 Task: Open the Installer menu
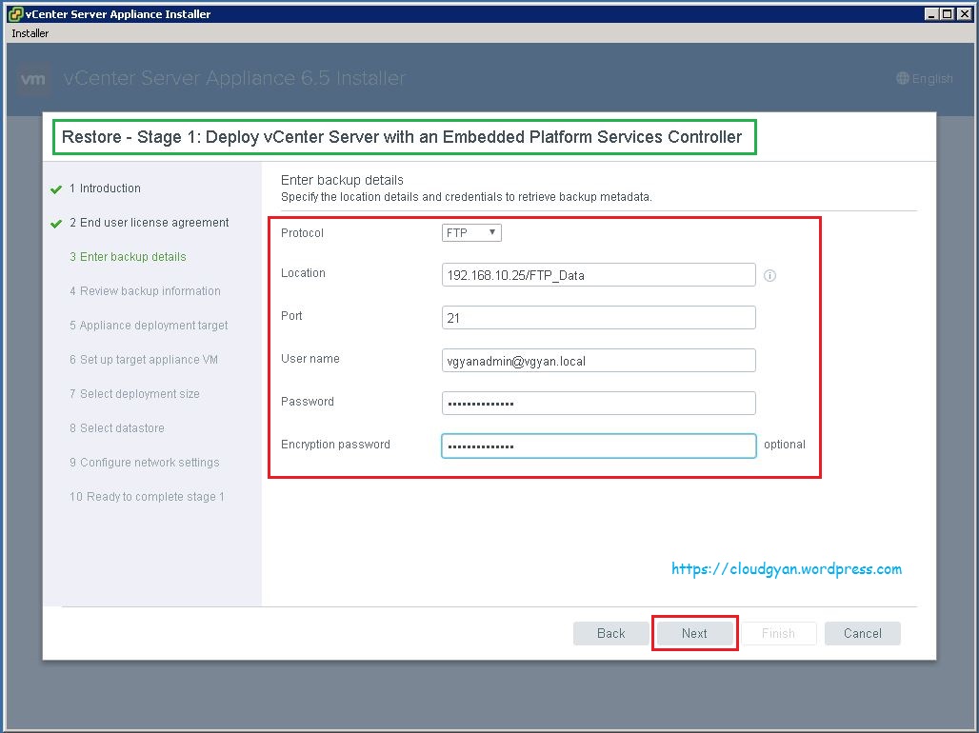30,33
